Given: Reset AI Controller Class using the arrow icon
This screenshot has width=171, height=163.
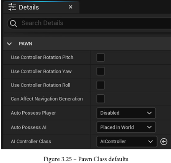Looking at the screenshot, I should pos(164,142).
